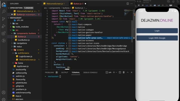
Task: Open the Run and Debug view
Action: click(x=4, y=26)
